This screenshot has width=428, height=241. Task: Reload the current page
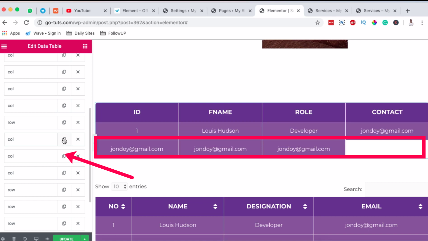pyautogui.click(x=26, y=23)
